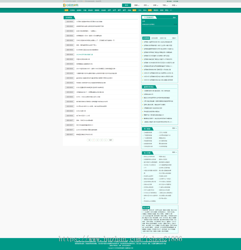Select 欧冠杯 in category bar
This screenshot has width=241, height=250.
[x=91, y=10]
